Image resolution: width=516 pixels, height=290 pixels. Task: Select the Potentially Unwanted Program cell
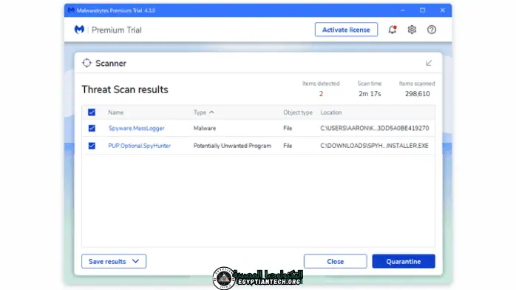[232, 146]
